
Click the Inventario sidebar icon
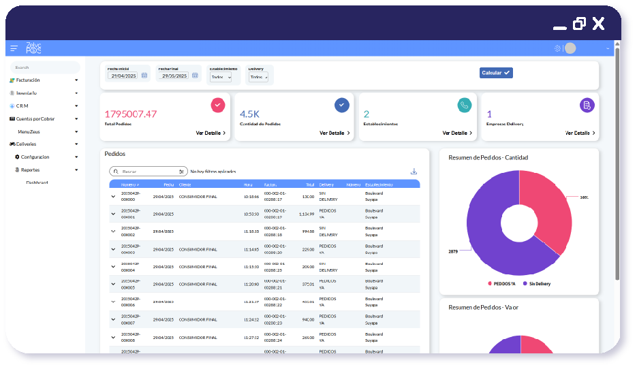[x=12, y=93]
